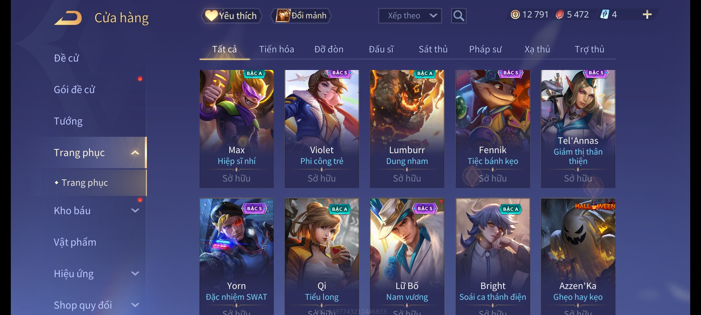Click the Đổi mảnh chest icon
Image resolution: width=701 pixels, height=315 pixels.
283,15
